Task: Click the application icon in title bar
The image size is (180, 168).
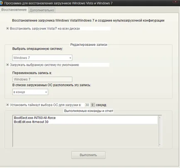Action: coord(1,3)
